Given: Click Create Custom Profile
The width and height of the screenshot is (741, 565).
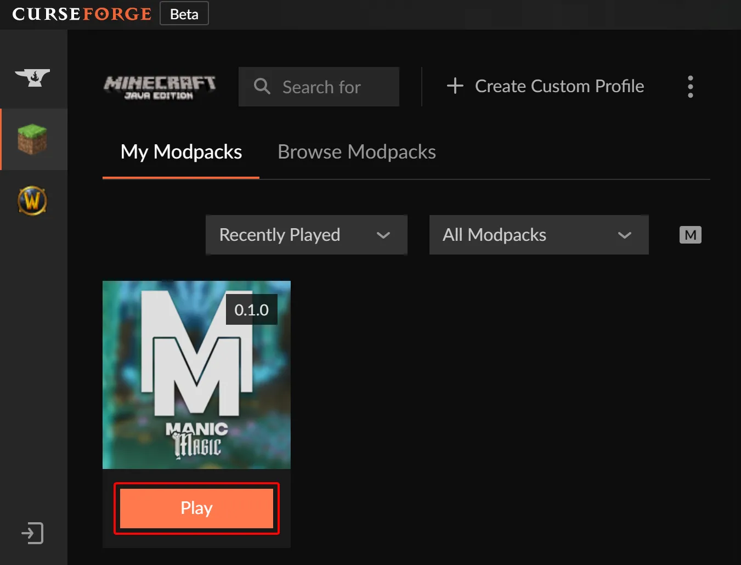Looking at the screenshot, I should coord(559,86).
